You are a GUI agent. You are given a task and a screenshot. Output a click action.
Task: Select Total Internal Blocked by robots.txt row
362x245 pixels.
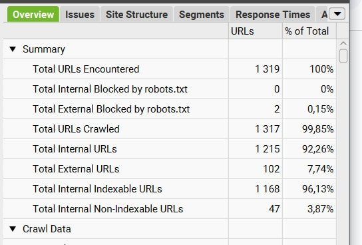(170, 89)
